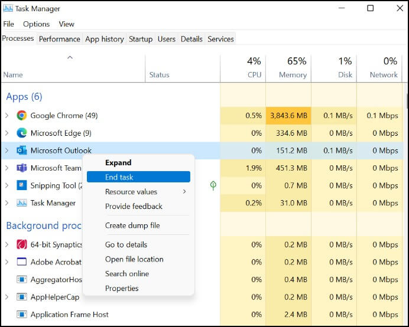409x327 pixels.
Task: Click the AppHelperCap process icon
Action: click(x=22, y=297)
